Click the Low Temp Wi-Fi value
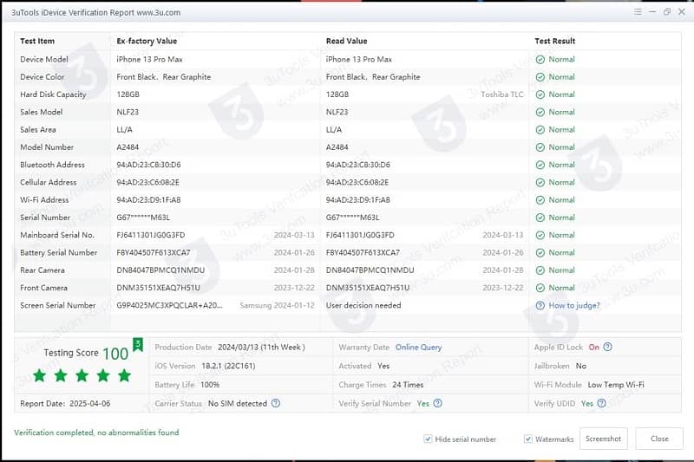 616,385
